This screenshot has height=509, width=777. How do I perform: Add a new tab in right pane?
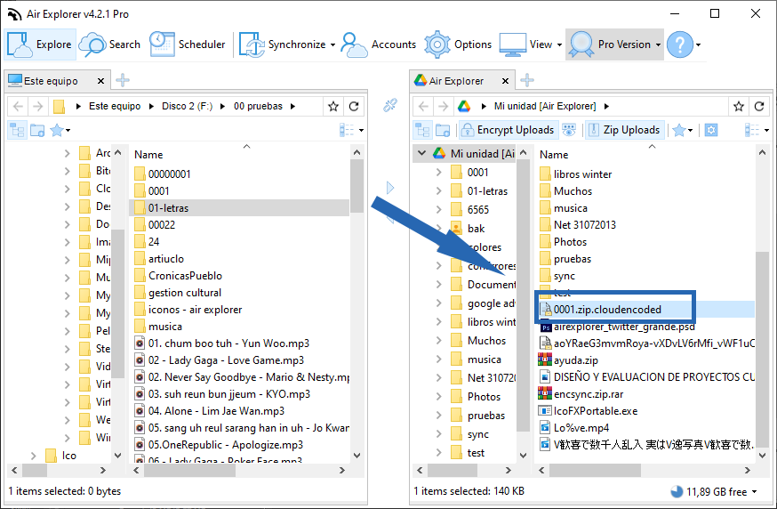527,80
